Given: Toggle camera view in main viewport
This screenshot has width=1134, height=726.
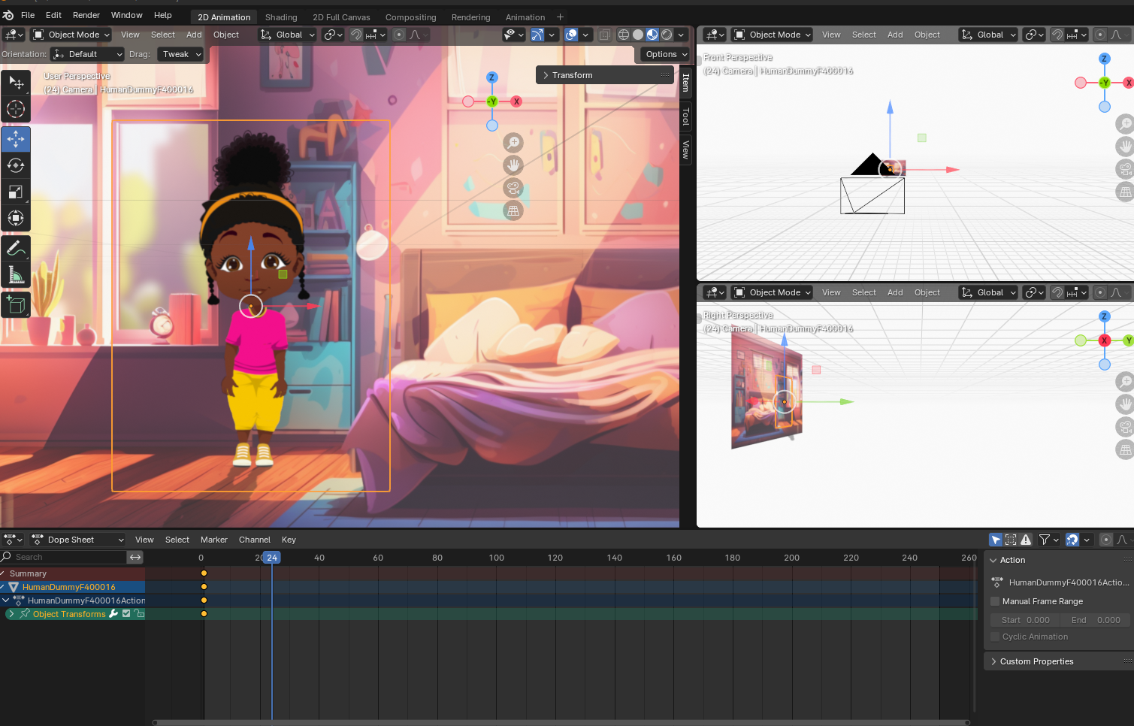Looking at the screenshot, I should point(513,188).
